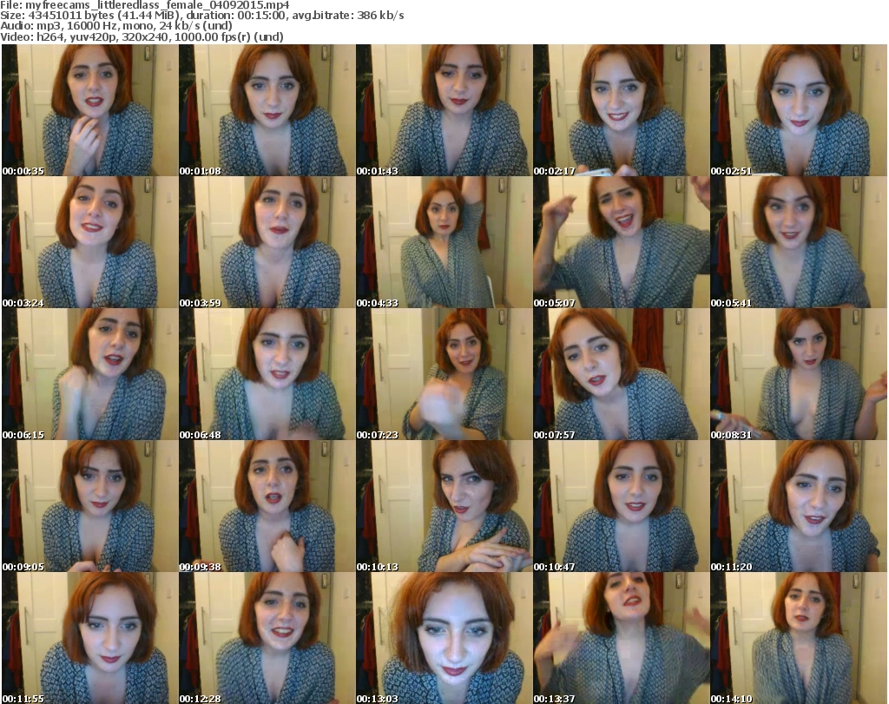Viewport: 889px width, 704px height.
Task: Click the 'Video: h264, yuv420p' line
Action: coord(142,36)
